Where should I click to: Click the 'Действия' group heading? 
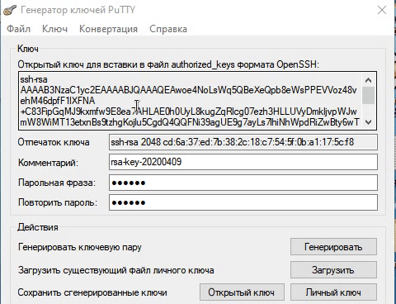38,227
